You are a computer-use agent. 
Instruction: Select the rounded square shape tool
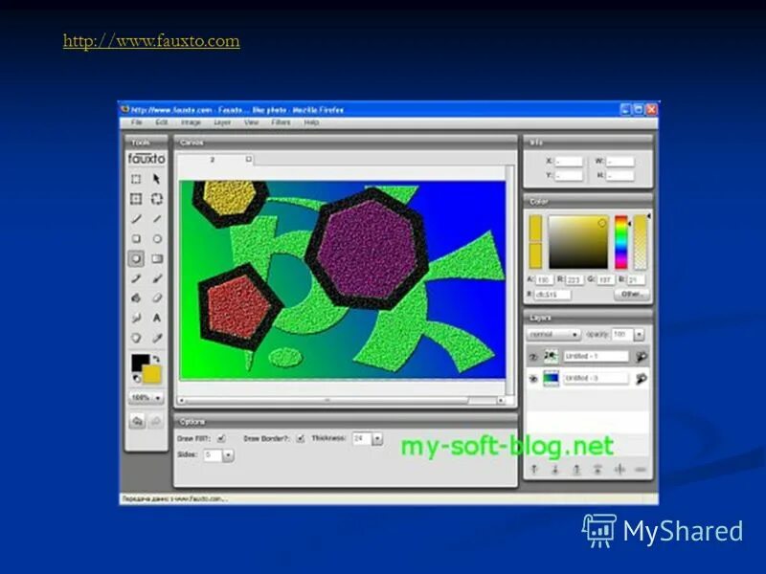pos(136,238)
